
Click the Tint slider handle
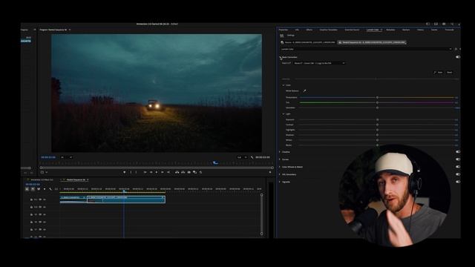point(377,102)
